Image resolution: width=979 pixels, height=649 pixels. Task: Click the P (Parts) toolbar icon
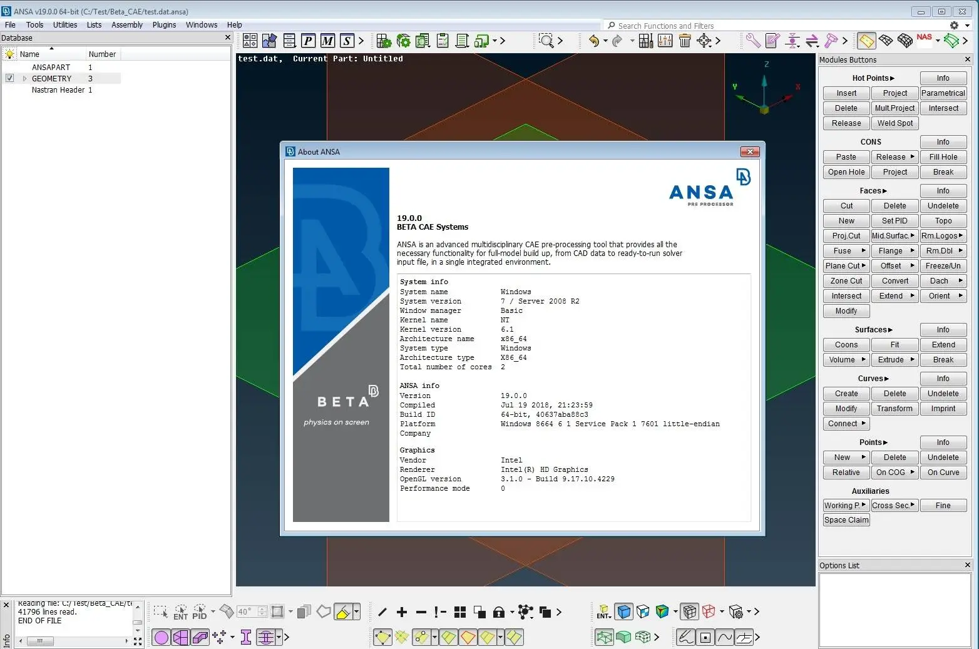(308, 41)
